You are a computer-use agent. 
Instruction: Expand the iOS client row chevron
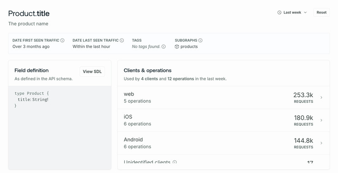coord(321,121)
